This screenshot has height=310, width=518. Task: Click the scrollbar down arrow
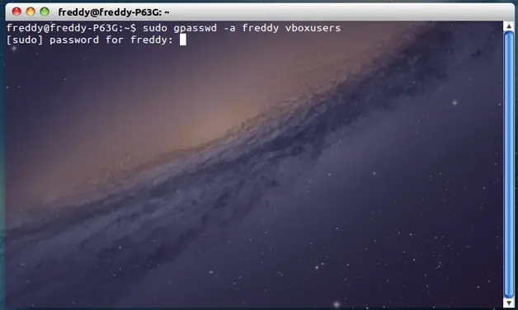[x=509, y=303]
